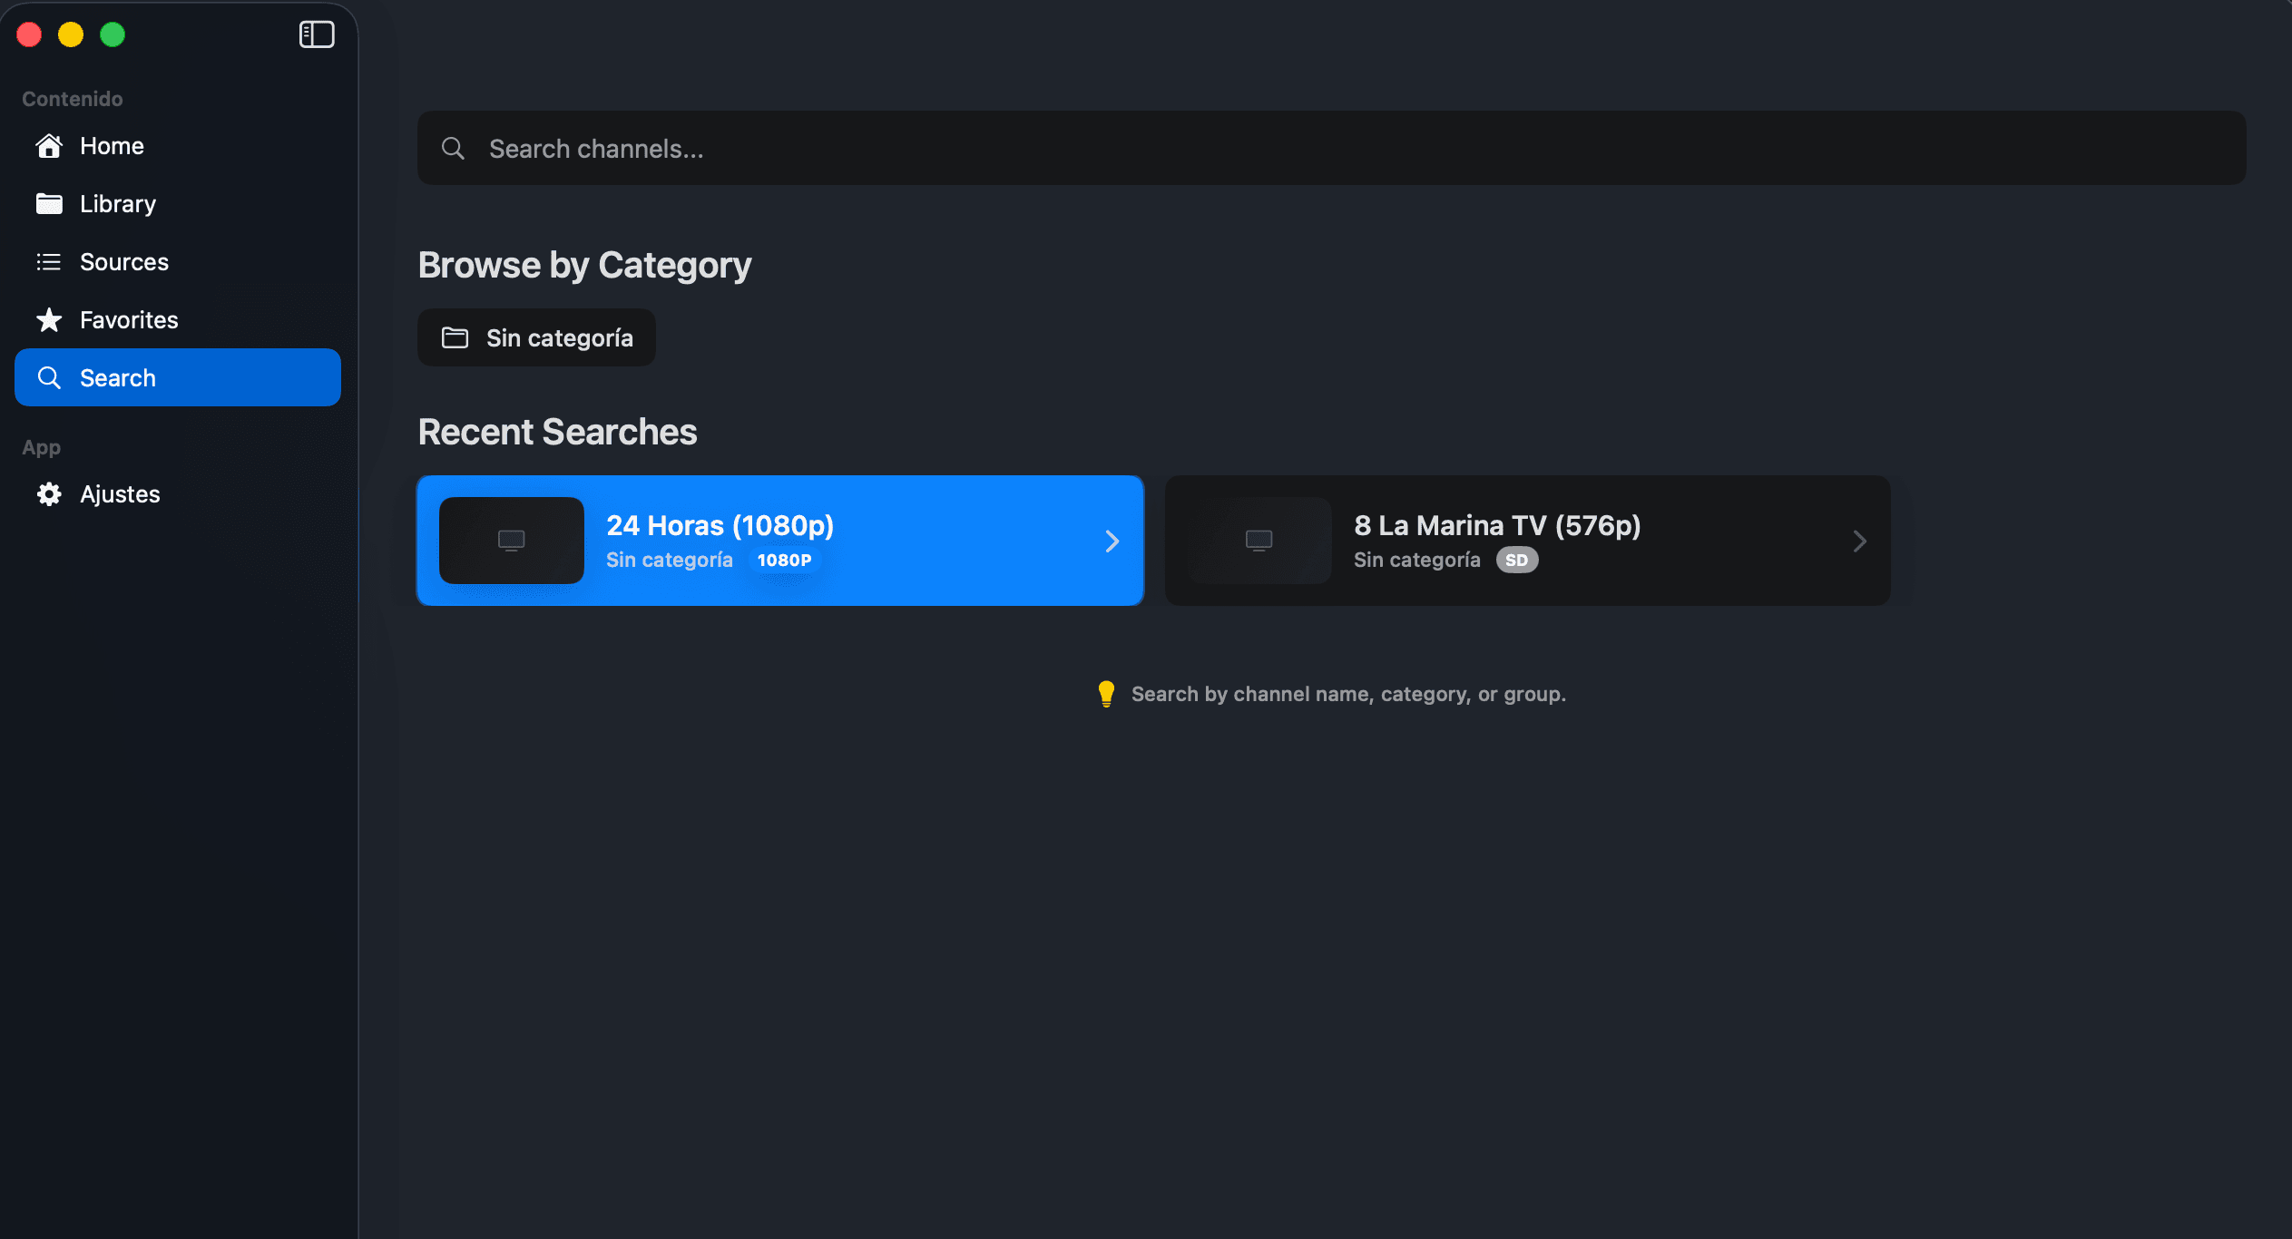Click the magnifier icon in search bar
Screen dimensions: 2292x1239
click(x=453, y=149)
